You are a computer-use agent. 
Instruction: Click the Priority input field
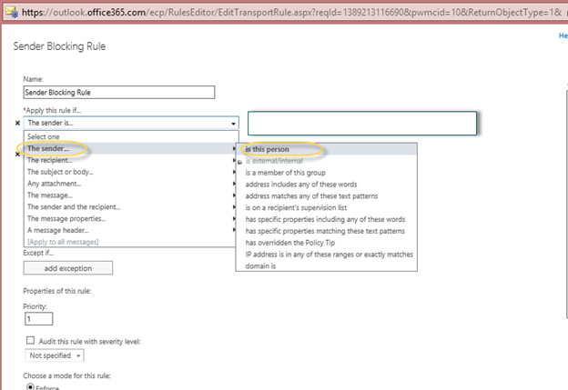[x=39, y=319]
